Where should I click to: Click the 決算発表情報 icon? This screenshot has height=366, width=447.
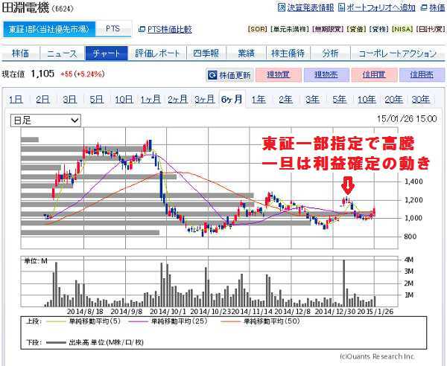(282, 7)
